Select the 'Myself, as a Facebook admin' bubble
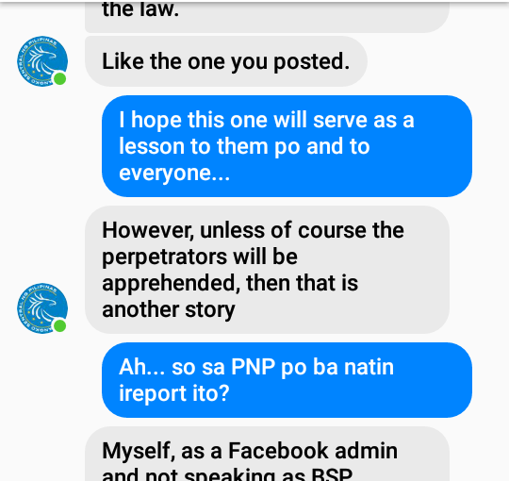Image resolution: width=509 pixels, height=481 pixels. point(267,454)
